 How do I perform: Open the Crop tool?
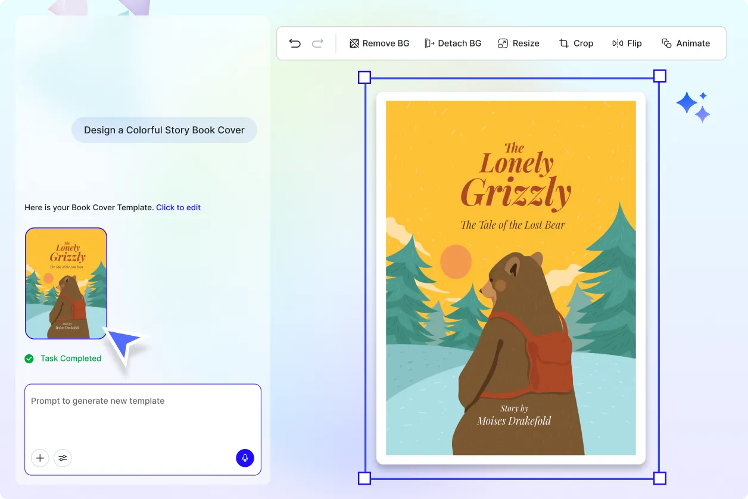pos(576,43)
